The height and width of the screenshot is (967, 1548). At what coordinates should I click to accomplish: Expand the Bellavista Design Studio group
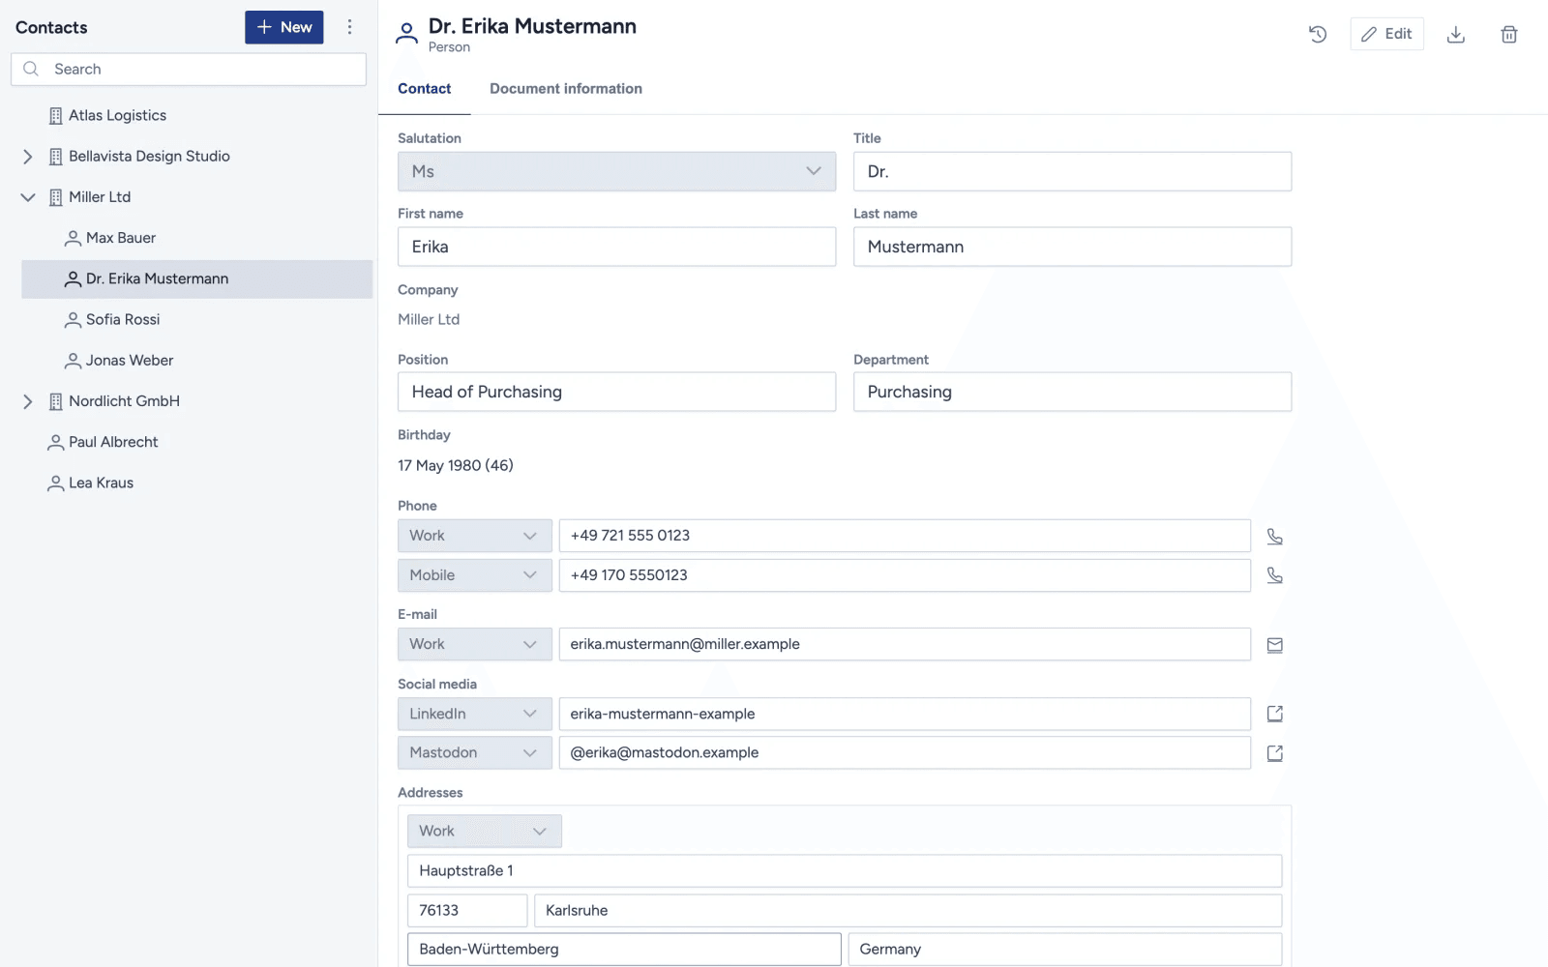click(x=28, y=157)
